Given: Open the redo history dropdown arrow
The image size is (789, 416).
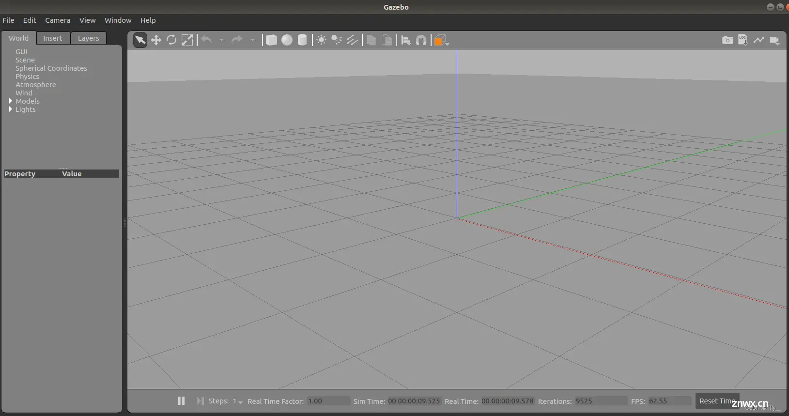Looking at the screenshot, I should (x=252, y=40).
